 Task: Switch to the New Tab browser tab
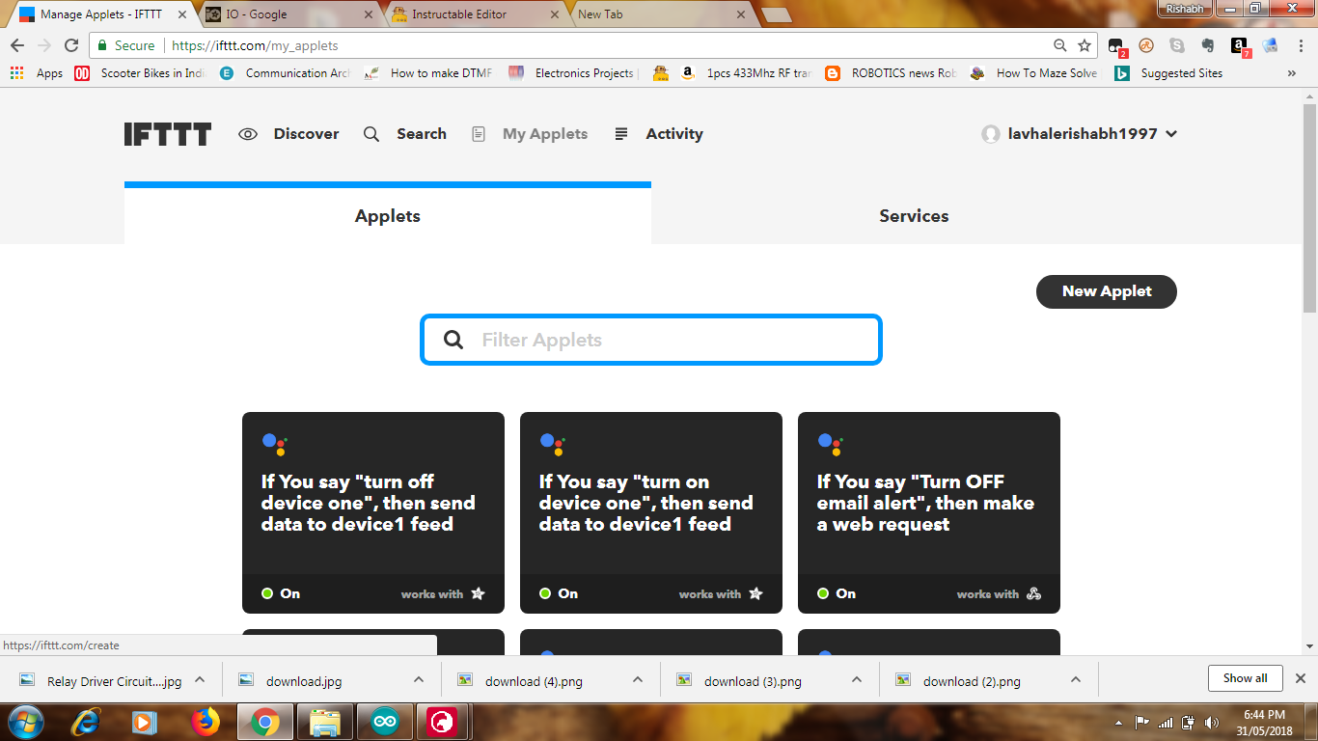click(x=660, y=14)
